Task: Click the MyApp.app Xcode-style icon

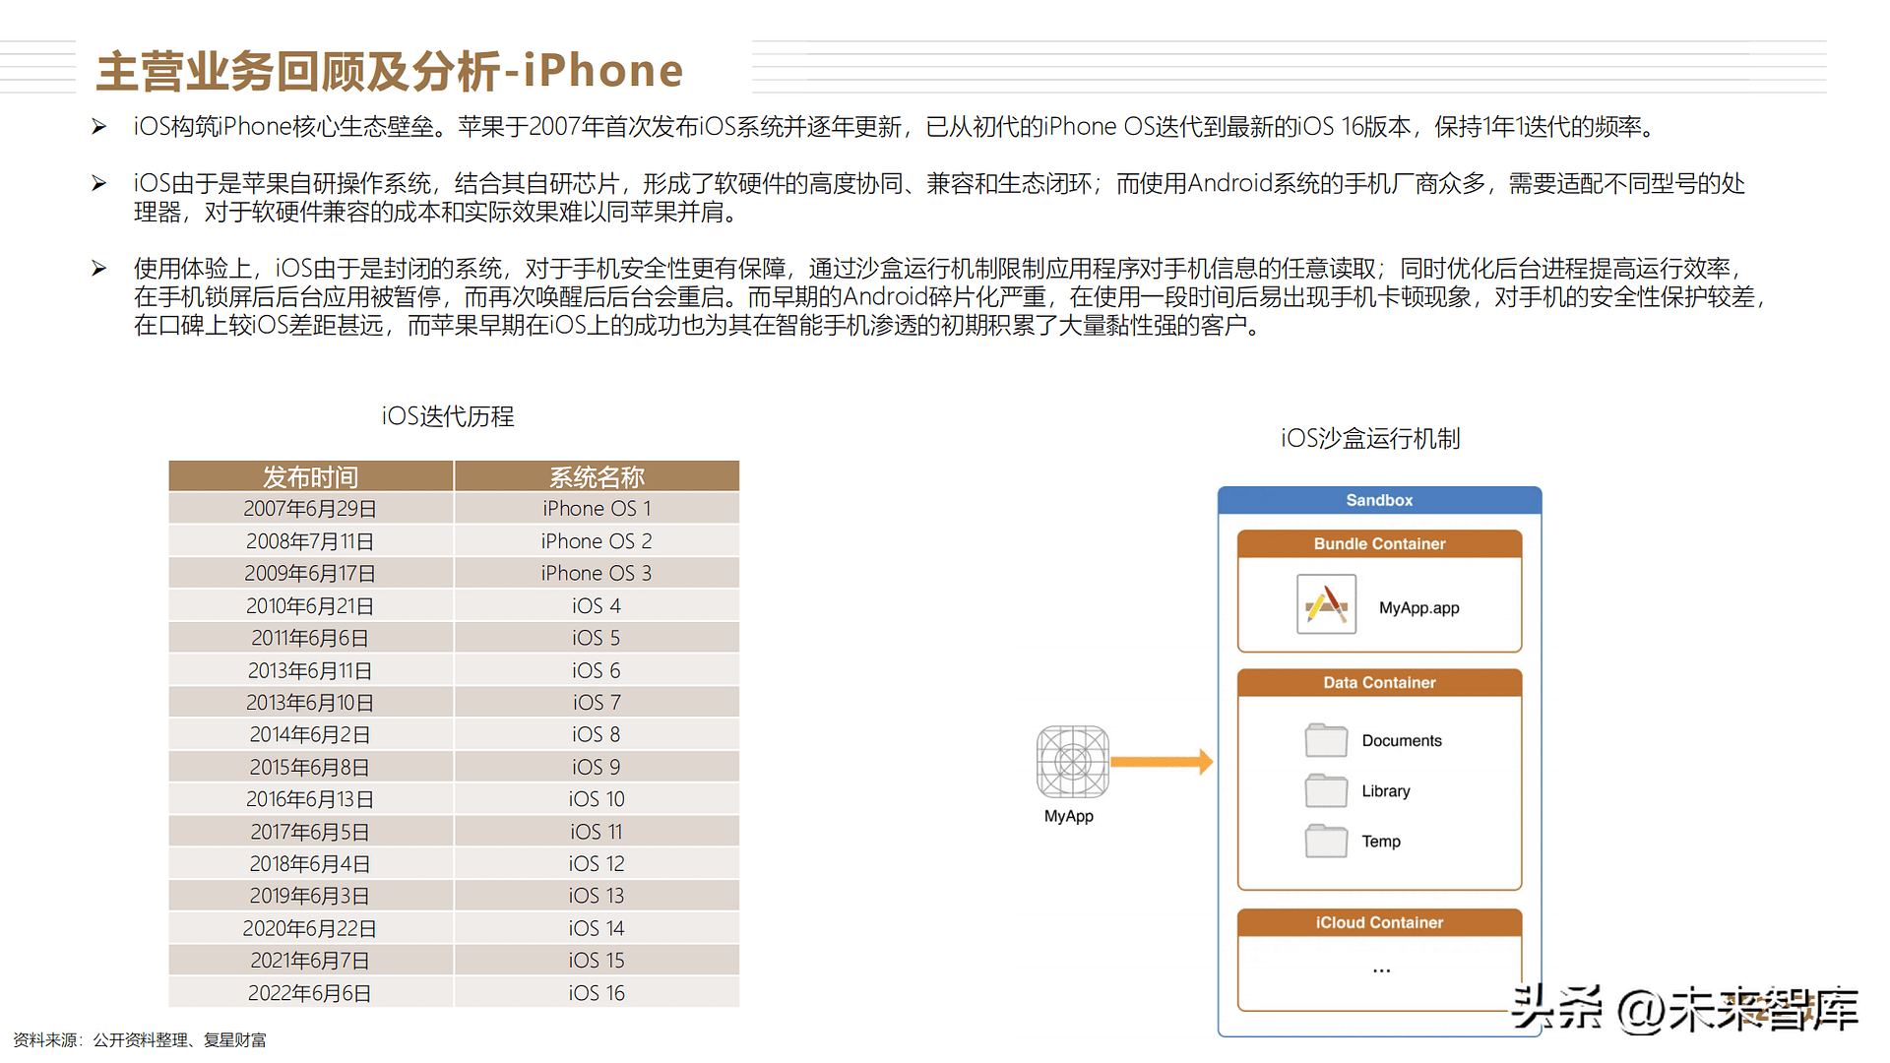Action: click(x=1326, y=604)
